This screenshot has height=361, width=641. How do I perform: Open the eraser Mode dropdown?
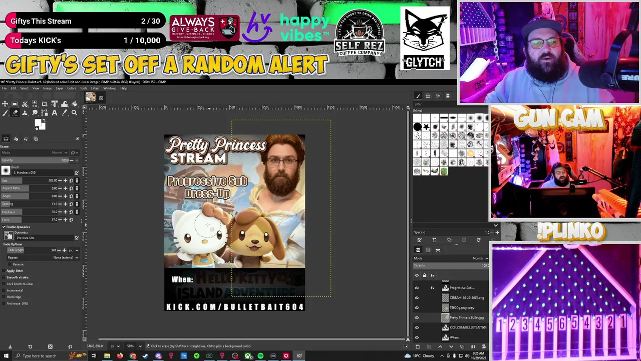point(35,152)
